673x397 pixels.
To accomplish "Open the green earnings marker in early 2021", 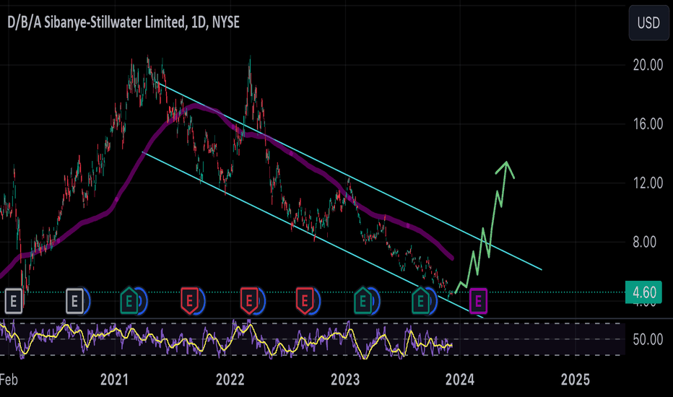I will click(x=129, y=301).
